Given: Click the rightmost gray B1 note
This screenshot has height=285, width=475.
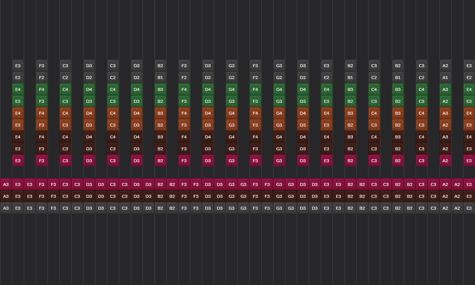Looking at the screenshot, I should [x=398, y=78].
